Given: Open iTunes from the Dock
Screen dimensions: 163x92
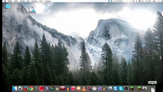Looking at the screenshot, I should click(x=73, y=89).
